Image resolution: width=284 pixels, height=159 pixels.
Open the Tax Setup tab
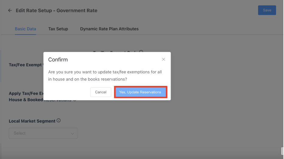click(58, 29)
